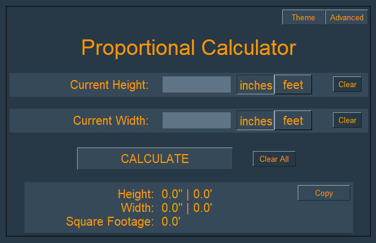Select feet unit for Current Height
Viewport: 376px width, 243px height.
293,85
